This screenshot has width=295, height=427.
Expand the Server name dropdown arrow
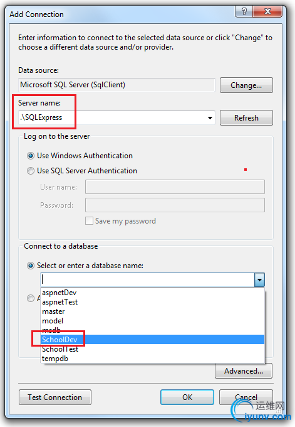pyautogui.click(x=210, y=118)
